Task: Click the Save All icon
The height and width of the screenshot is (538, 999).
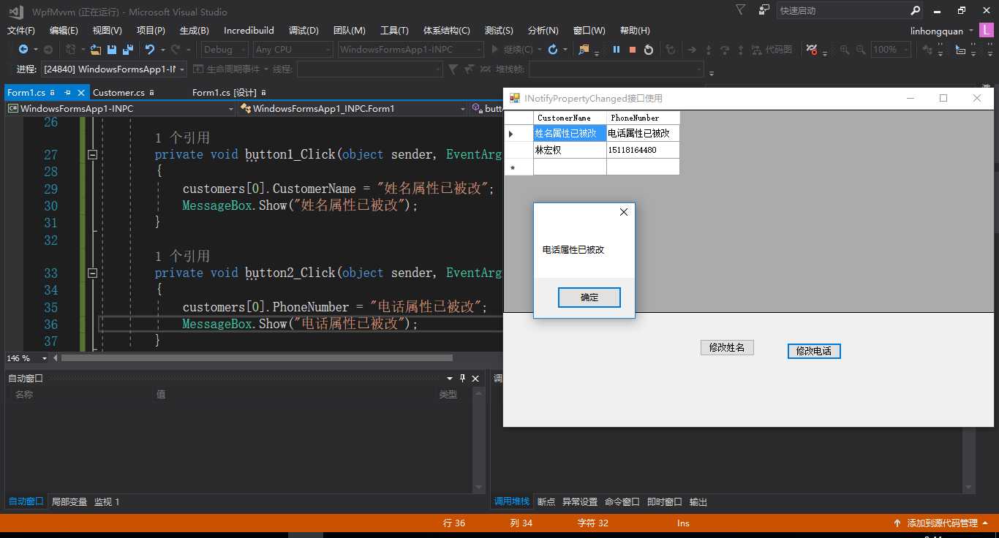Action: 128,50
